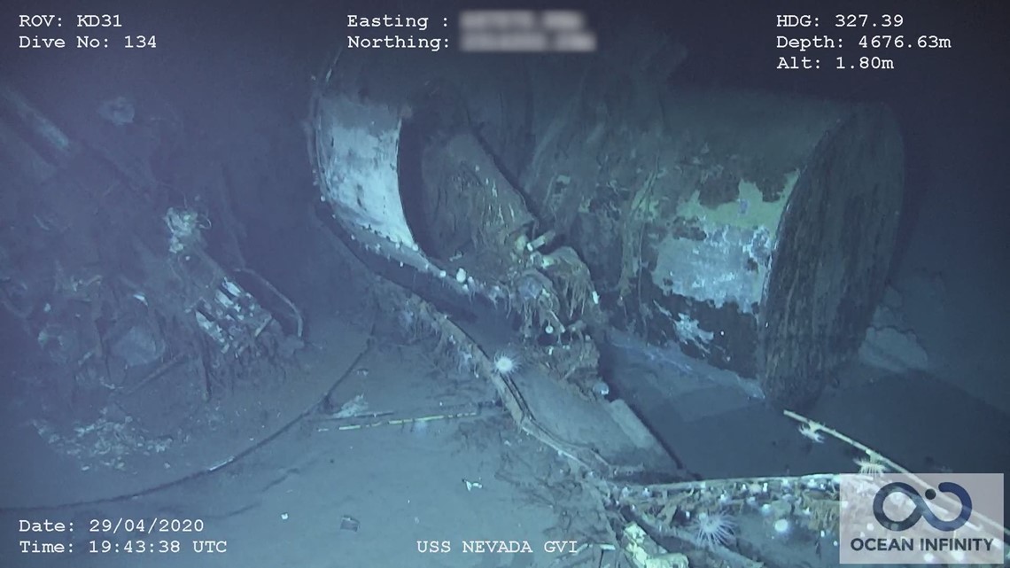Select the Easting label
The height and width of the screenshot is (568, 1010).
[x=398, y=20]
